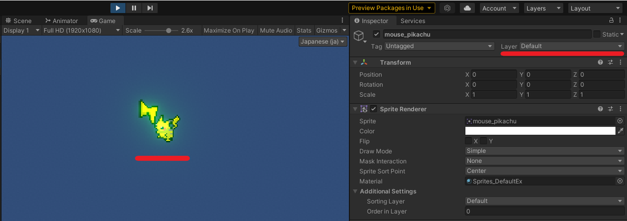Viewport: 627px width, 221px height.
Task: Open the Sprite Renderer kebab menu
Action: click(x=620, y=109)
